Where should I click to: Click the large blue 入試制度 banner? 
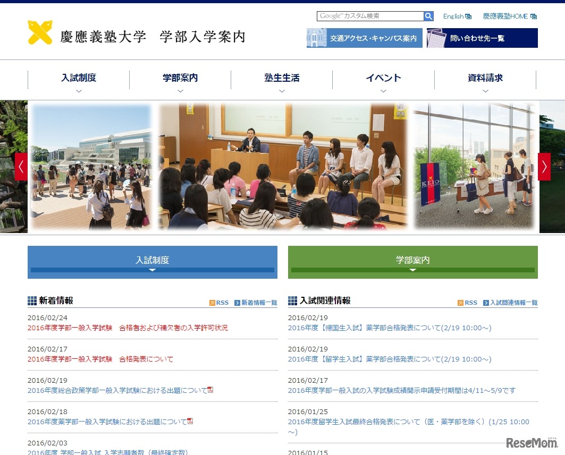pos(152,261)
